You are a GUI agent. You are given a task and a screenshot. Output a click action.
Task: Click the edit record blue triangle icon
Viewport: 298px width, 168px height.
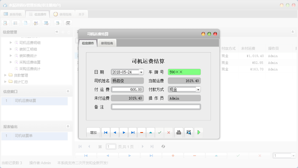150,132
